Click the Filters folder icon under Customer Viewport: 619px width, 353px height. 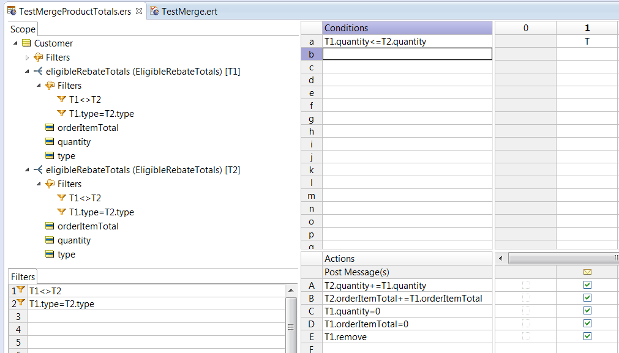[x=39, y=57]
